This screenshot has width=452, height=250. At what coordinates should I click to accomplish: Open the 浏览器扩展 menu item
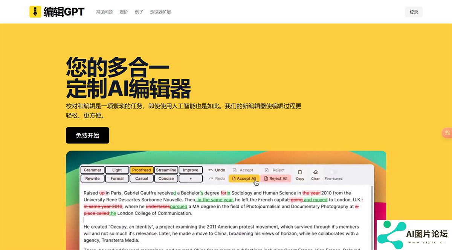click(160, 12)
